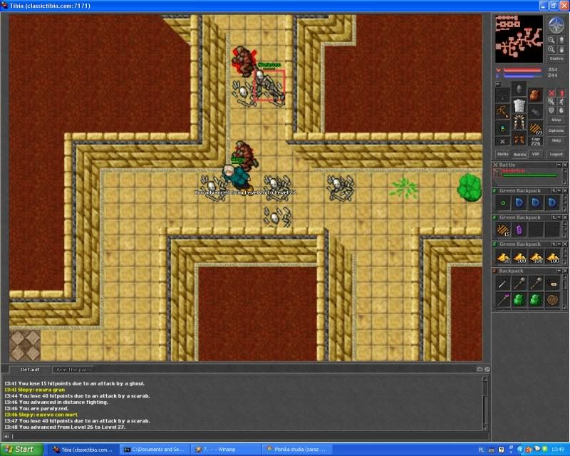Collapse the inventory equipment panel
Image resolution: width=570 pixels, height=456 pixels.
pos(497,84)
